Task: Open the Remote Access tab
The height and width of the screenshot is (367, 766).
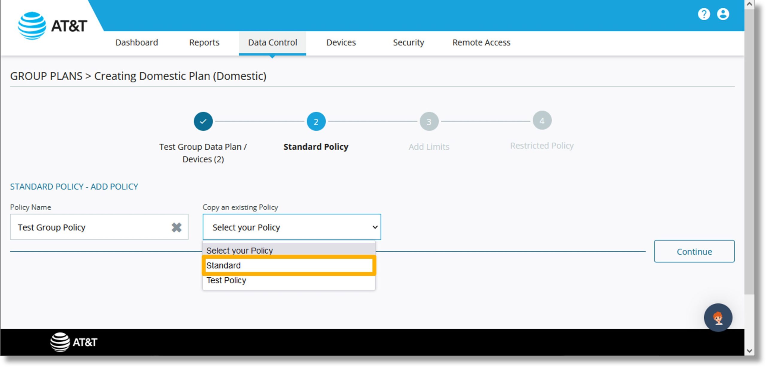Action: tap(481, 42)
